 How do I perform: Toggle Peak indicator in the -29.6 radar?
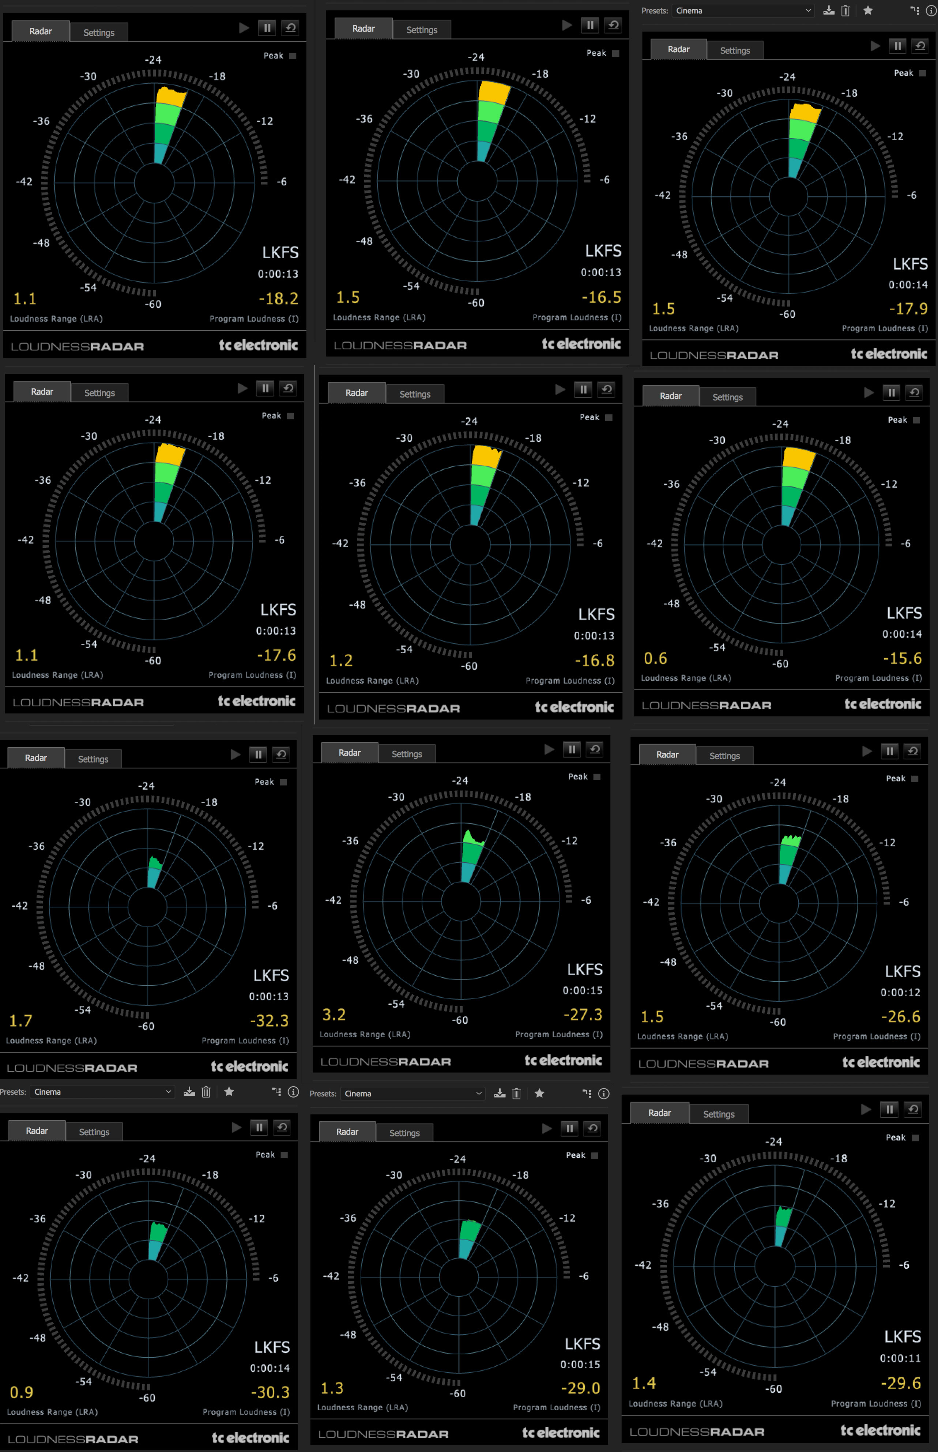(915, 1138)
